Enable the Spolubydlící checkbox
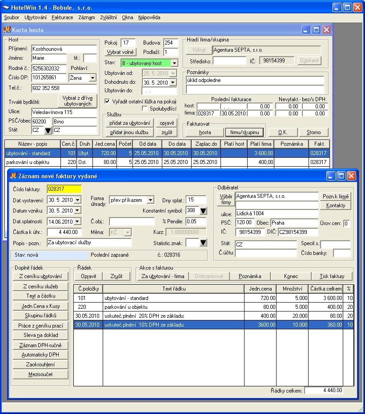This screenshot has width=365, height=414. 144,108
